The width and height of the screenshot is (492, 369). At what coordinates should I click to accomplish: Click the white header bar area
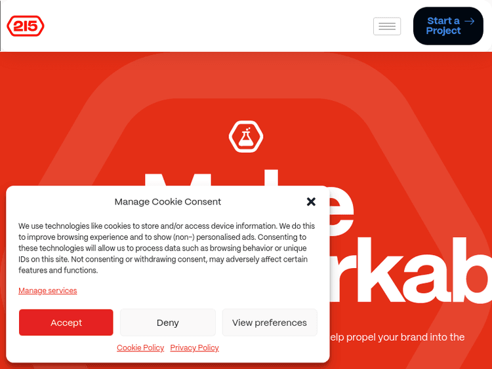coord(220,26)
